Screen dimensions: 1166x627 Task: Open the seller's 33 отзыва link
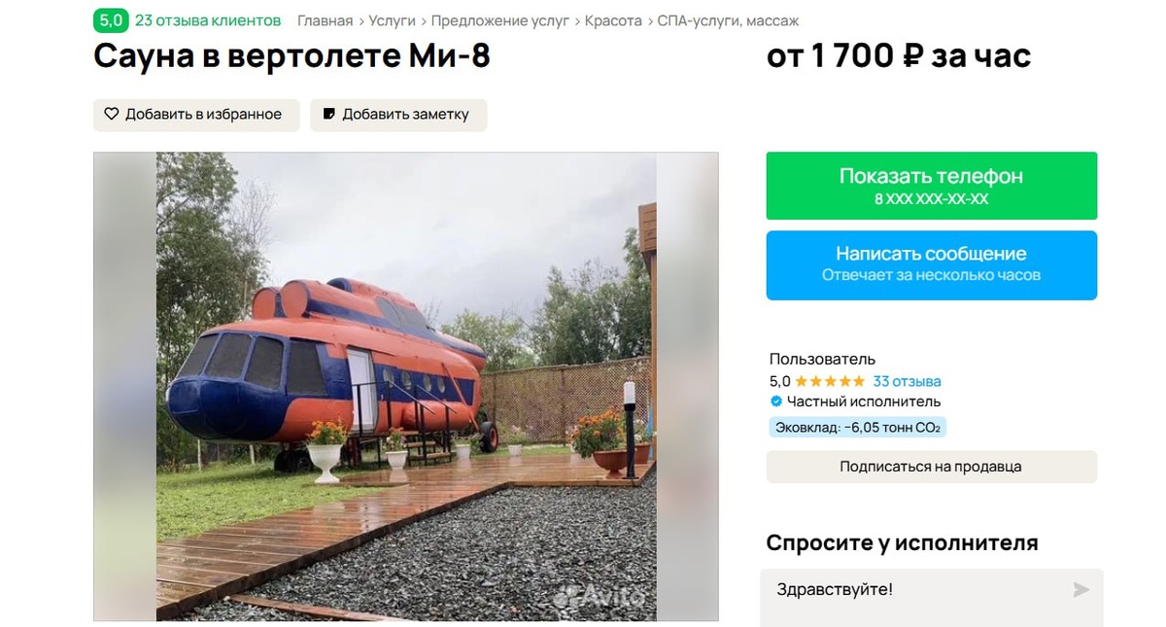click(x=908, y=382)
